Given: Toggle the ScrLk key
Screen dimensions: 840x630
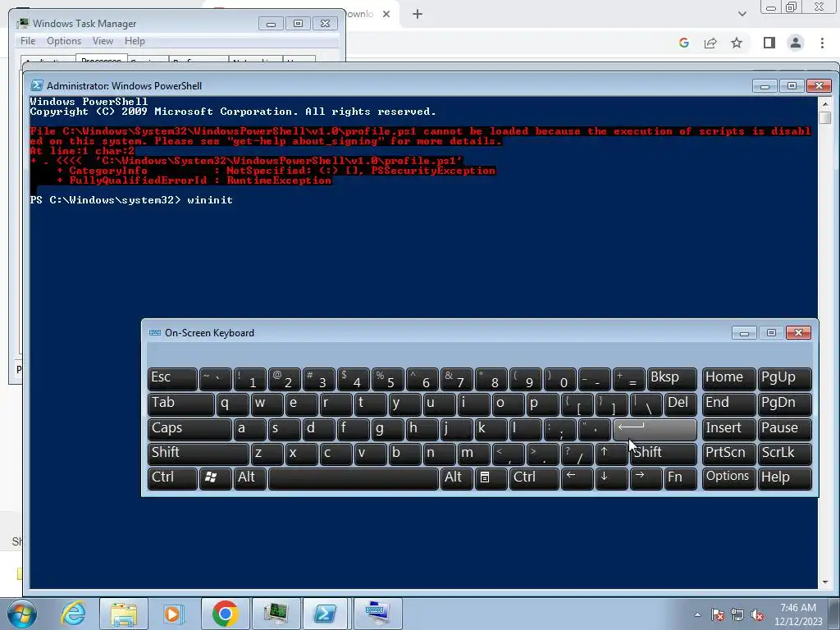Looking at the screenshot, I should (785, 454).
